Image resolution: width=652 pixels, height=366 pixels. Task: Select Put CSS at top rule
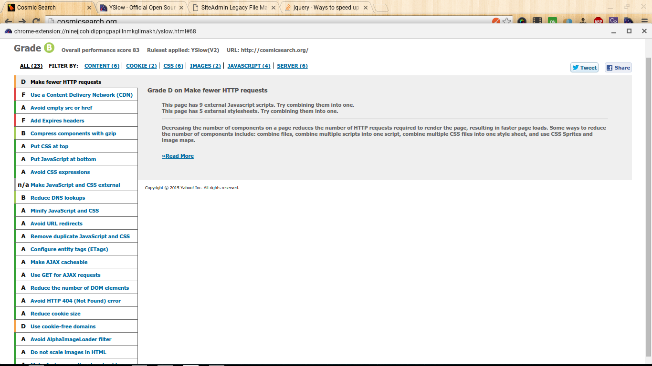click(76, 146)
